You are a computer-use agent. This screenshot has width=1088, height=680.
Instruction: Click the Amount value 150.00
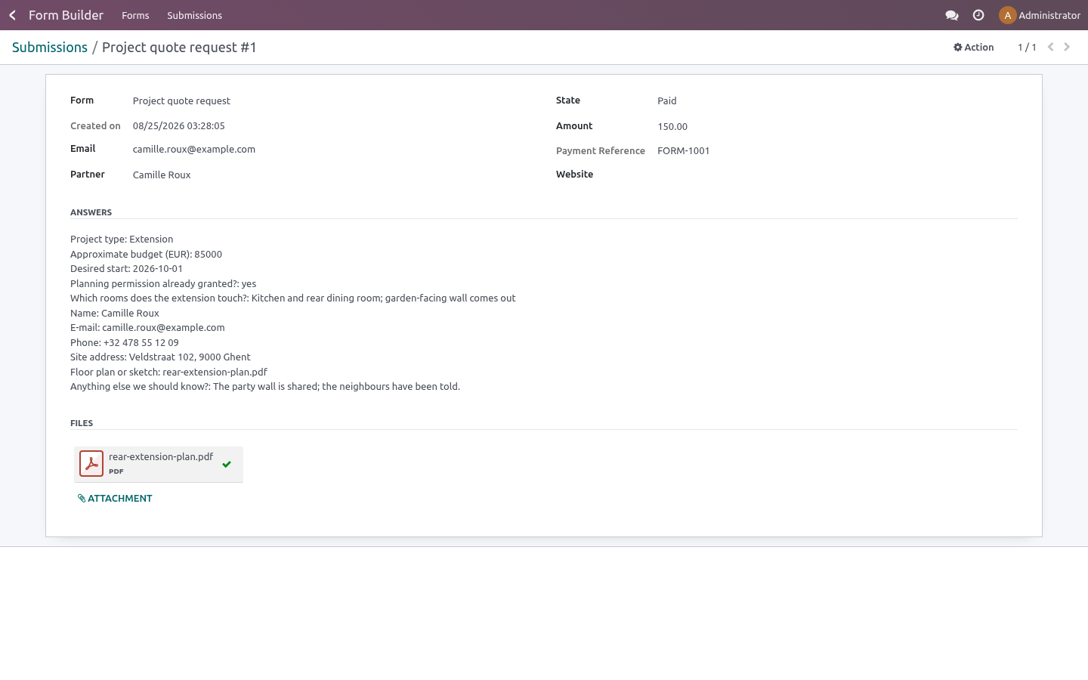click(672, 126)
